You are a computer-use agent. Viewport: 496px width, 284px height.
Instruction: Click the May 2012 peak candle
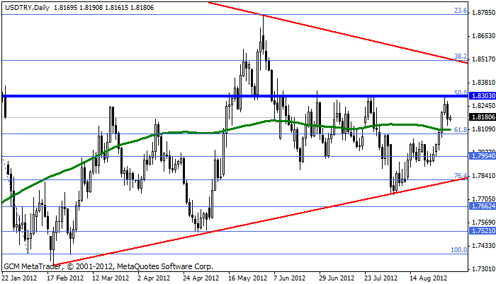pyautogui.click(x=263, y=41)
